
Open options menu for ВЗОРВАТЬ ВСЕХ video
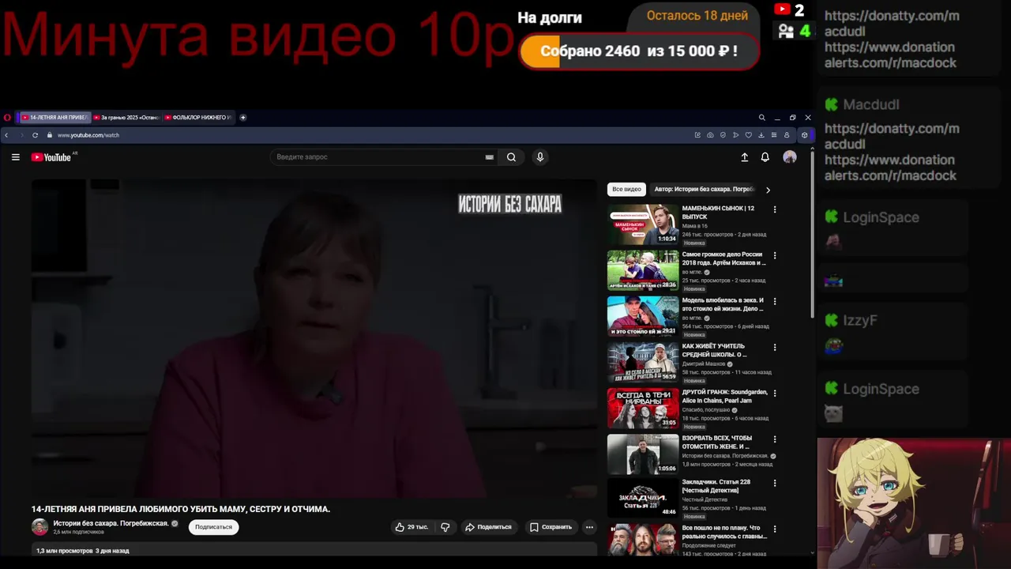[x=774, y=439]
